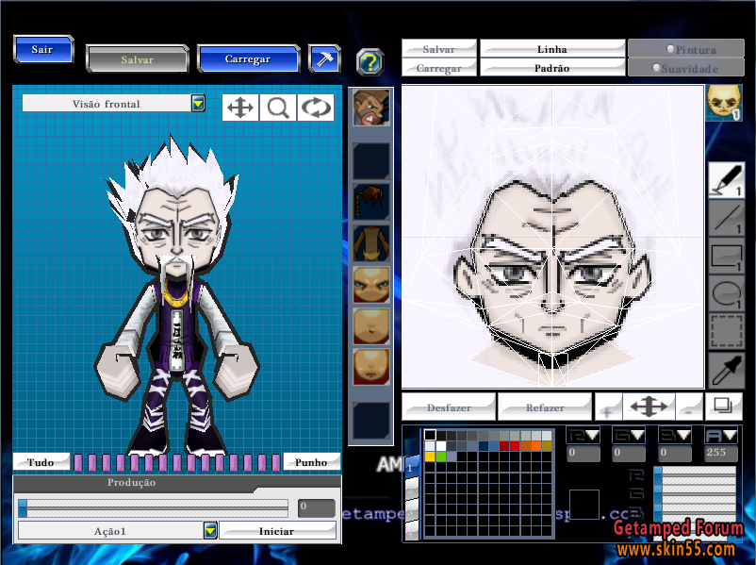The height and width of the screenshot is (565, 756).
Task: Click the R value input field
Action: (x=583, y=453)
